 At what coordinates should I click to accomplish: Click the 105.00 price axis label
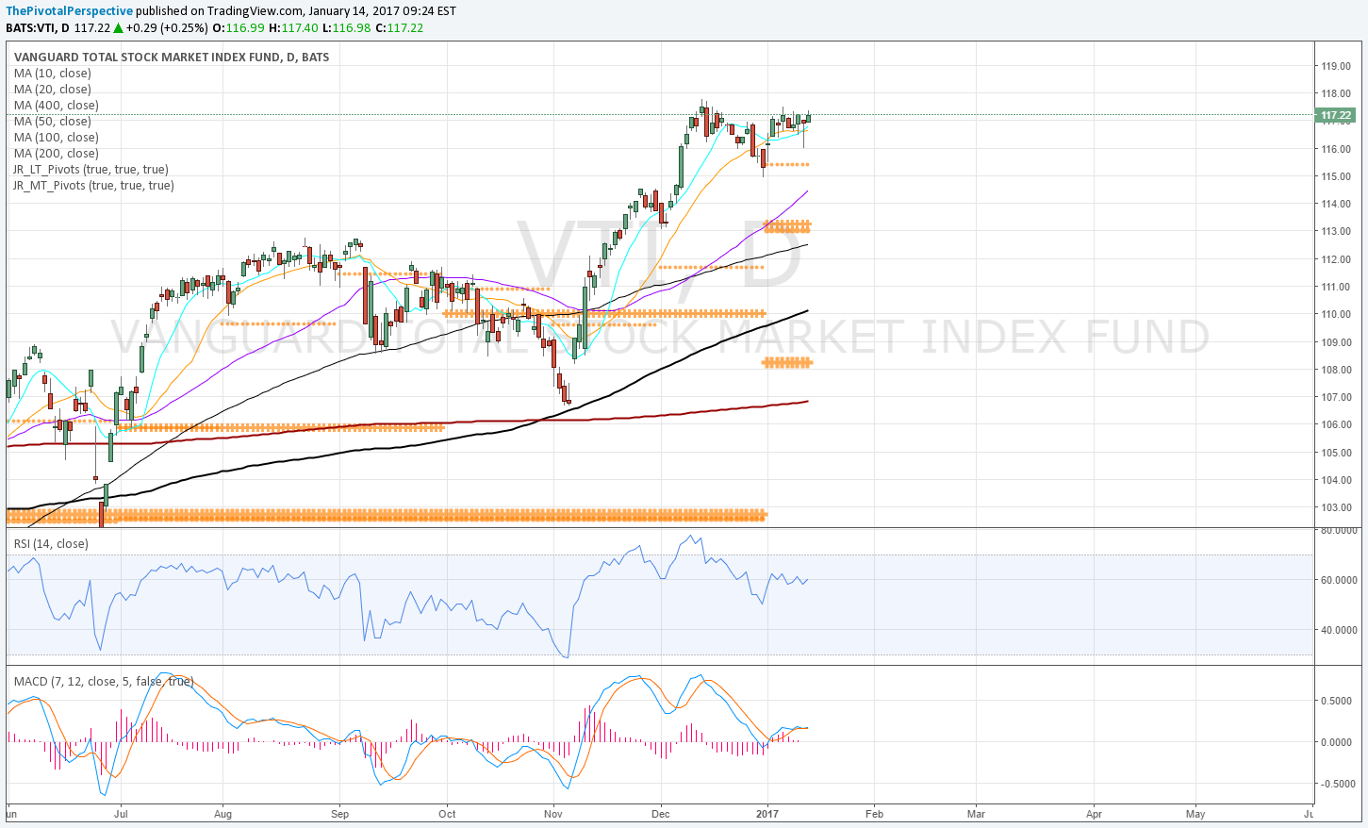pyautogui.click(x=1335, y=453)
